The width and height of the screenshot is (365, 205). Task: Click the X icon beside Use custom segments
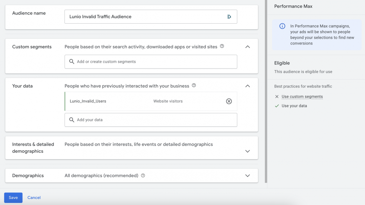point(277,97)
